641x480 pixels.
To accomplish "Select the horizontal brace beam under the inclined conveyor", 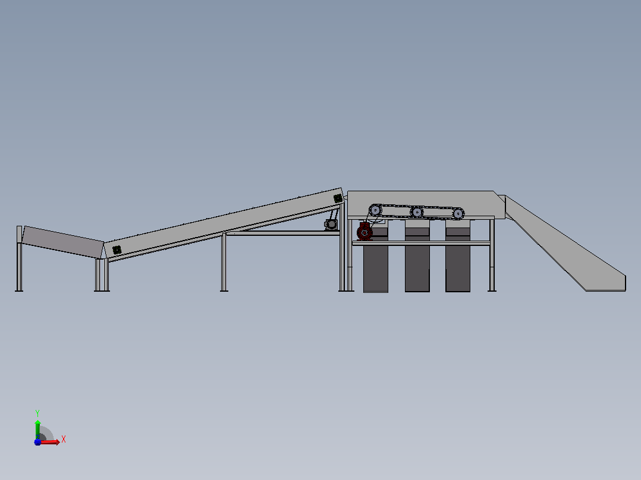I will point(282,233).
